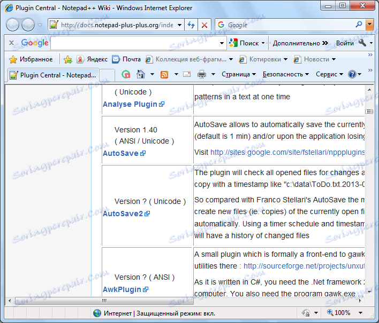Click the Поиск button in Google Toolbar
This screenshot has height=323, width=379.
pyautogui.click(x=244, y=43)
